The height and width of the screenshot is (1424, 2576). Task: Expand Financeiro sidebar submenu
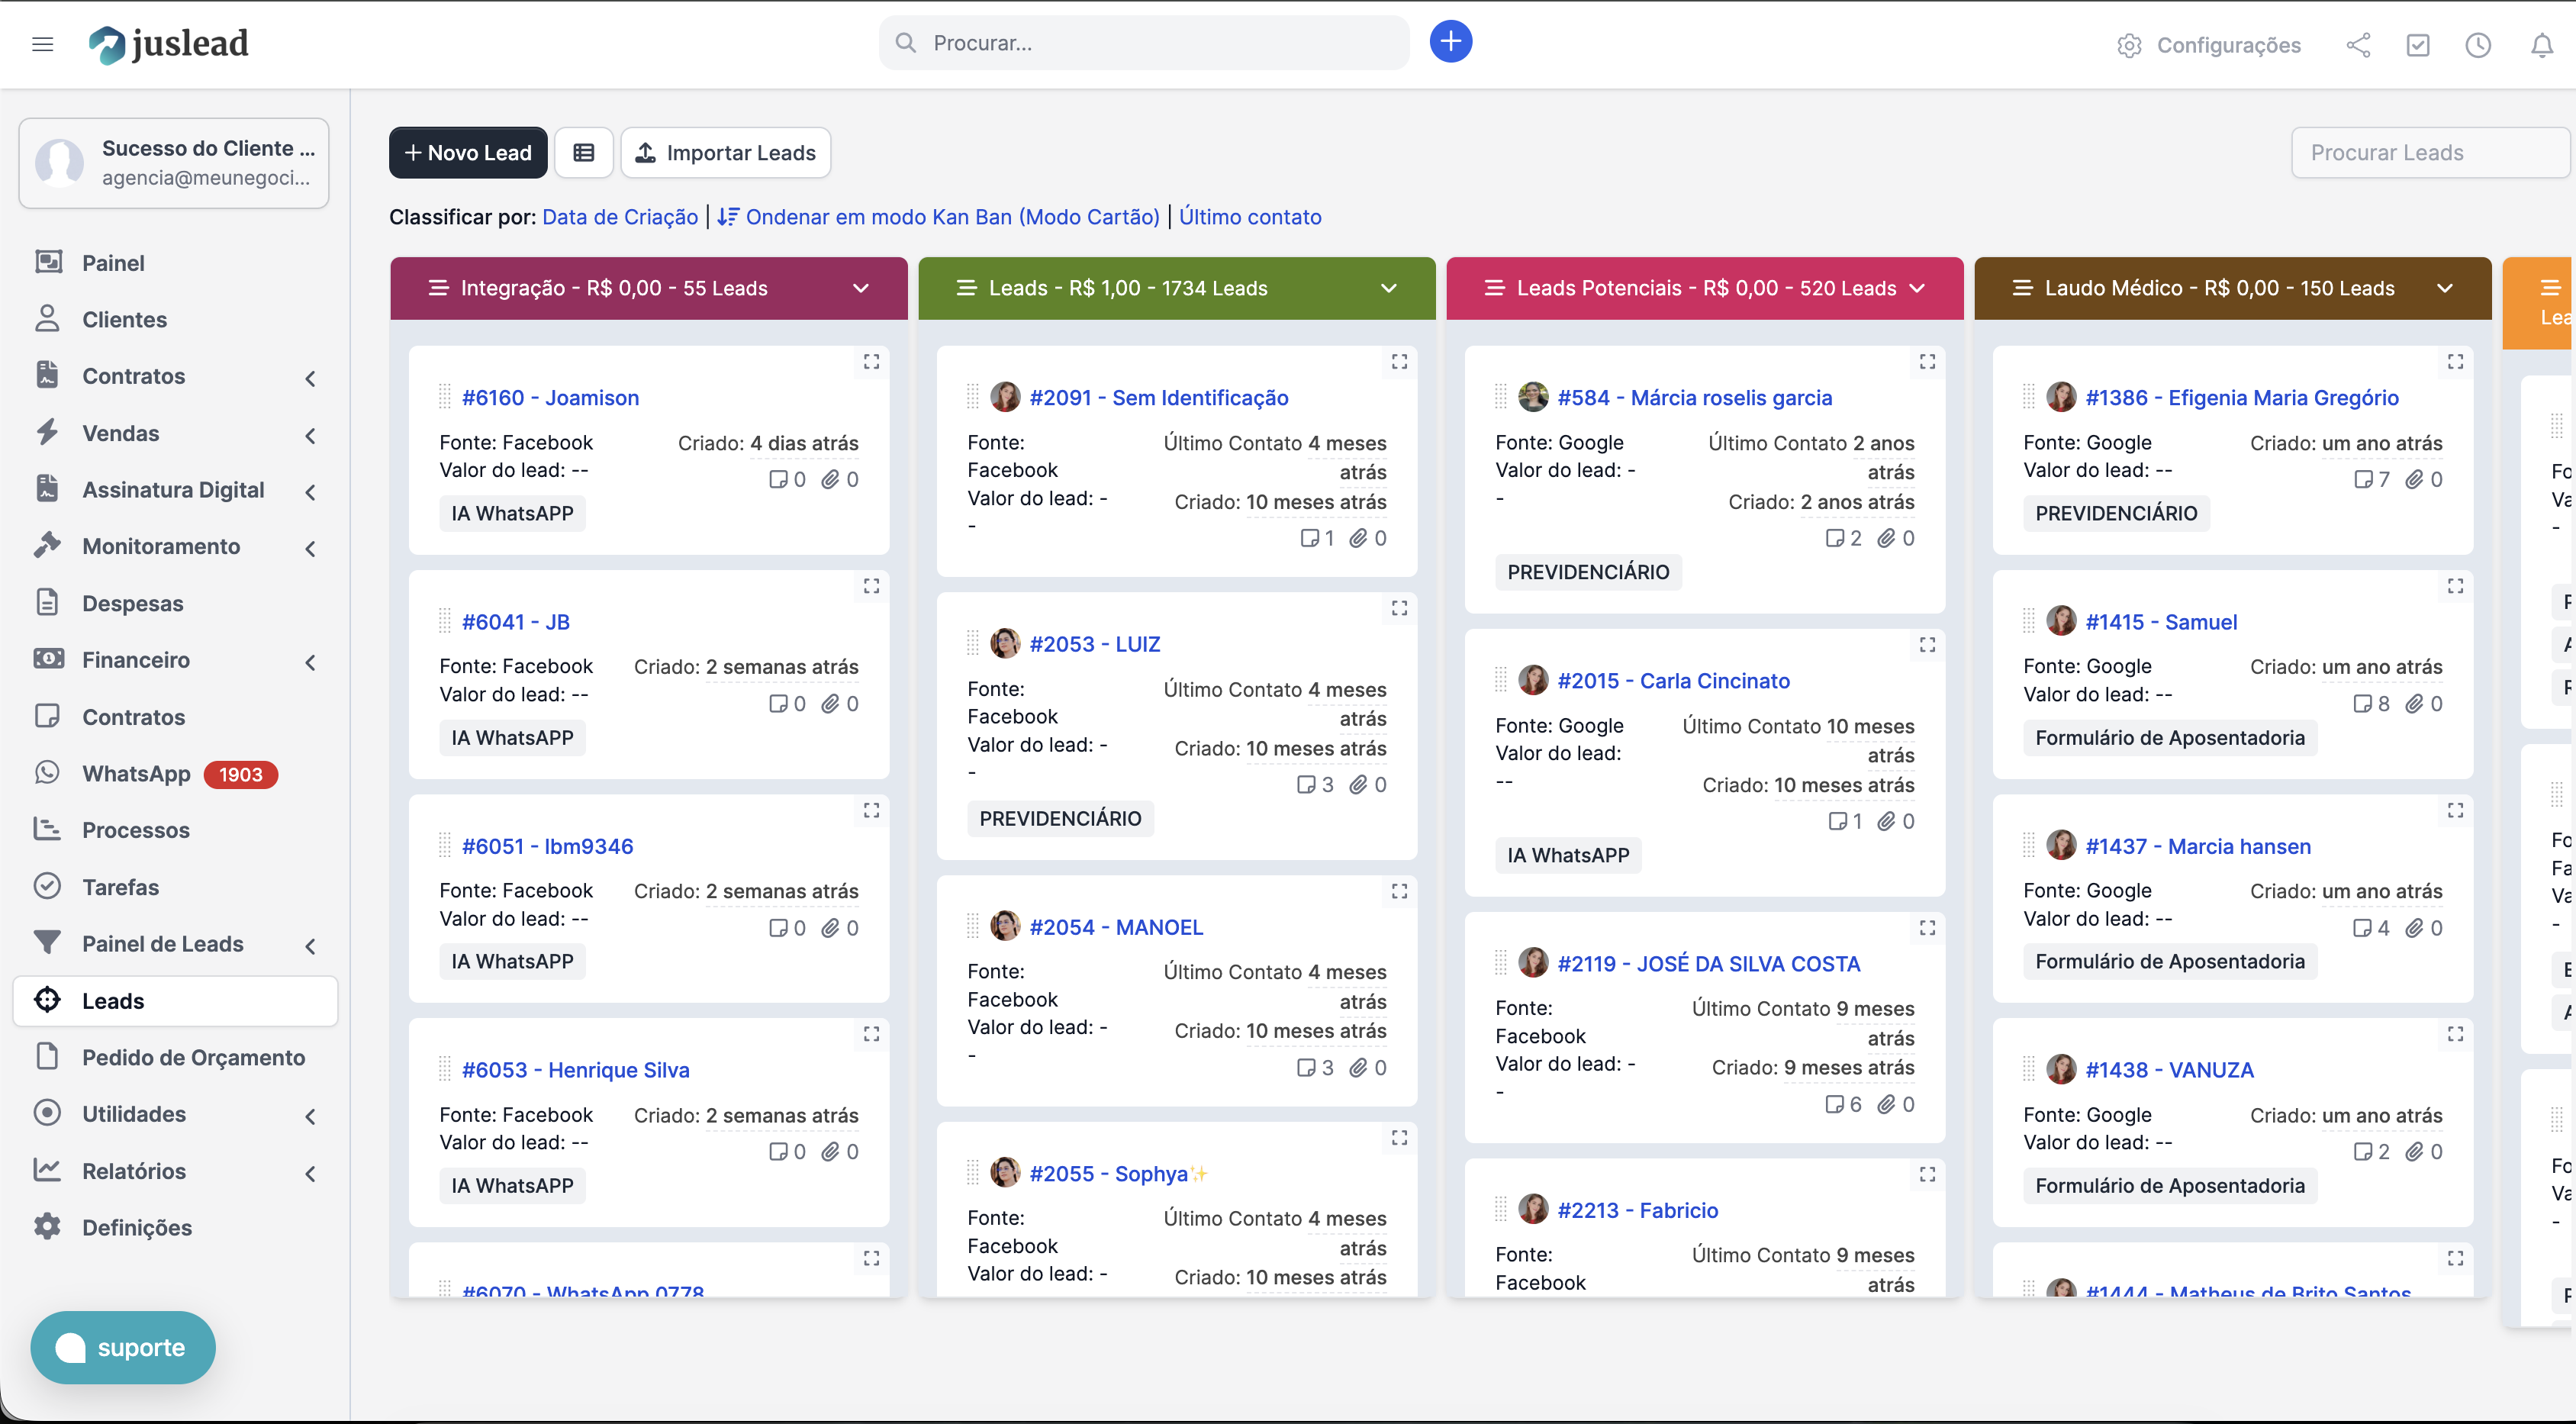coord(311,661)
